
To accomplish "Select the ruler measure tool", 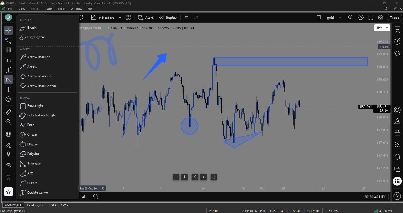I will pyautogui.click(x=8, y=112).
